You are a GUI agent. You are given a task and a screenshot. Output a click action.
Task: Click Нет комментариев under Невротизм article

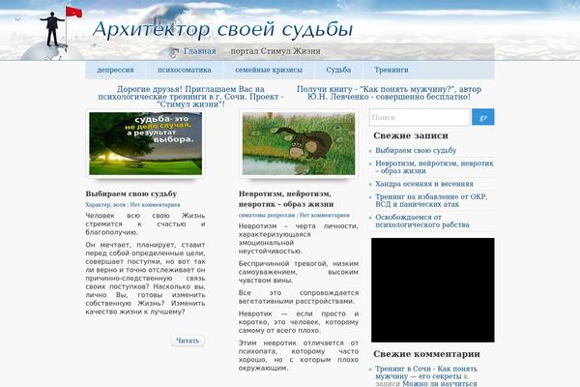[324, 215]
